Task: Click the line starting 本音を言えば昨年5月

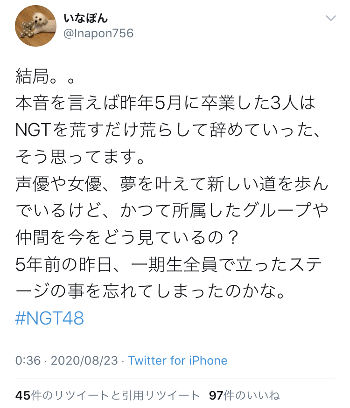Action: click(165, 104)
